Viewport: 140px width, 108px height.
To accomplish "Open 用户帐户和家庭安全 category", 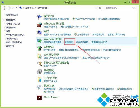I will tap(15, 35).
